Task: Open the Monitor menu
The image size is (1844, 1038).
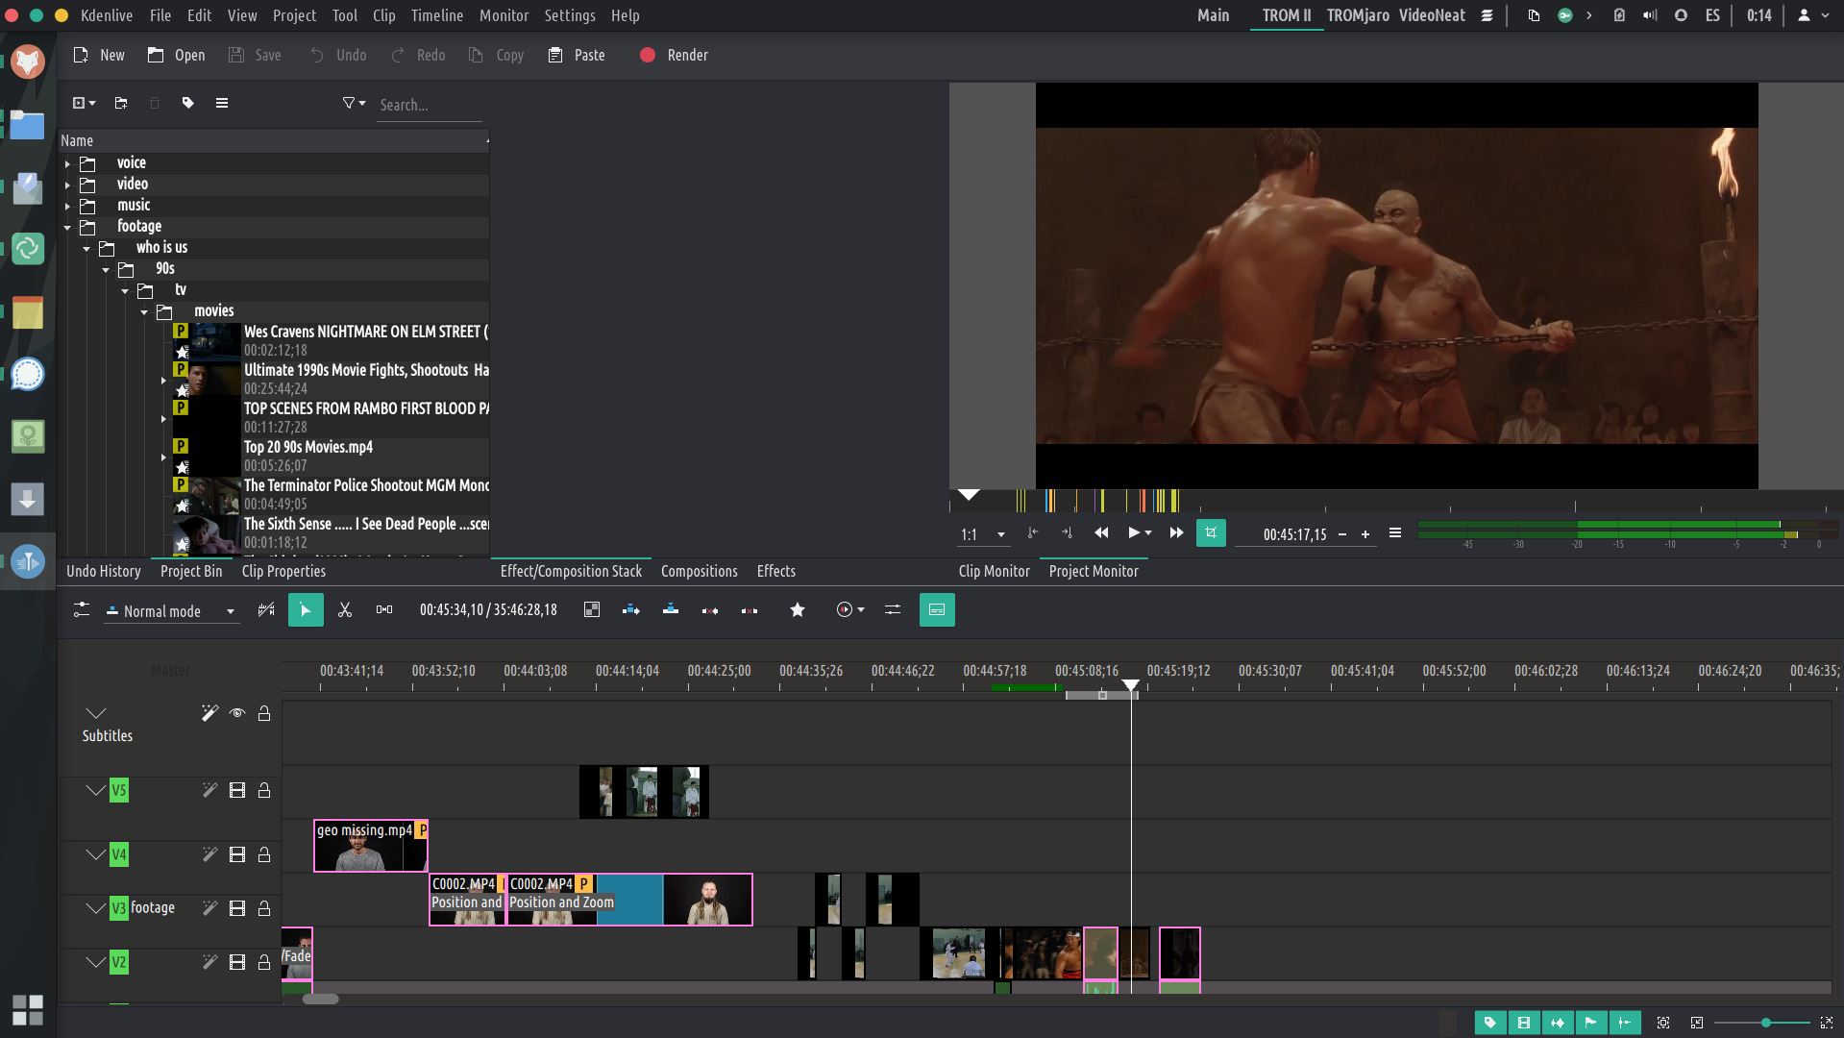Action: 504,15
